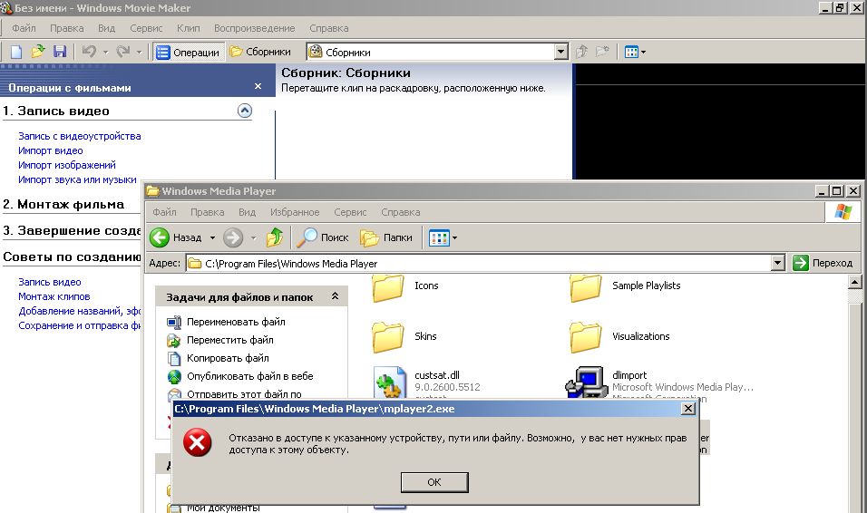Expand Завершение создания section heading

[72, 230]
